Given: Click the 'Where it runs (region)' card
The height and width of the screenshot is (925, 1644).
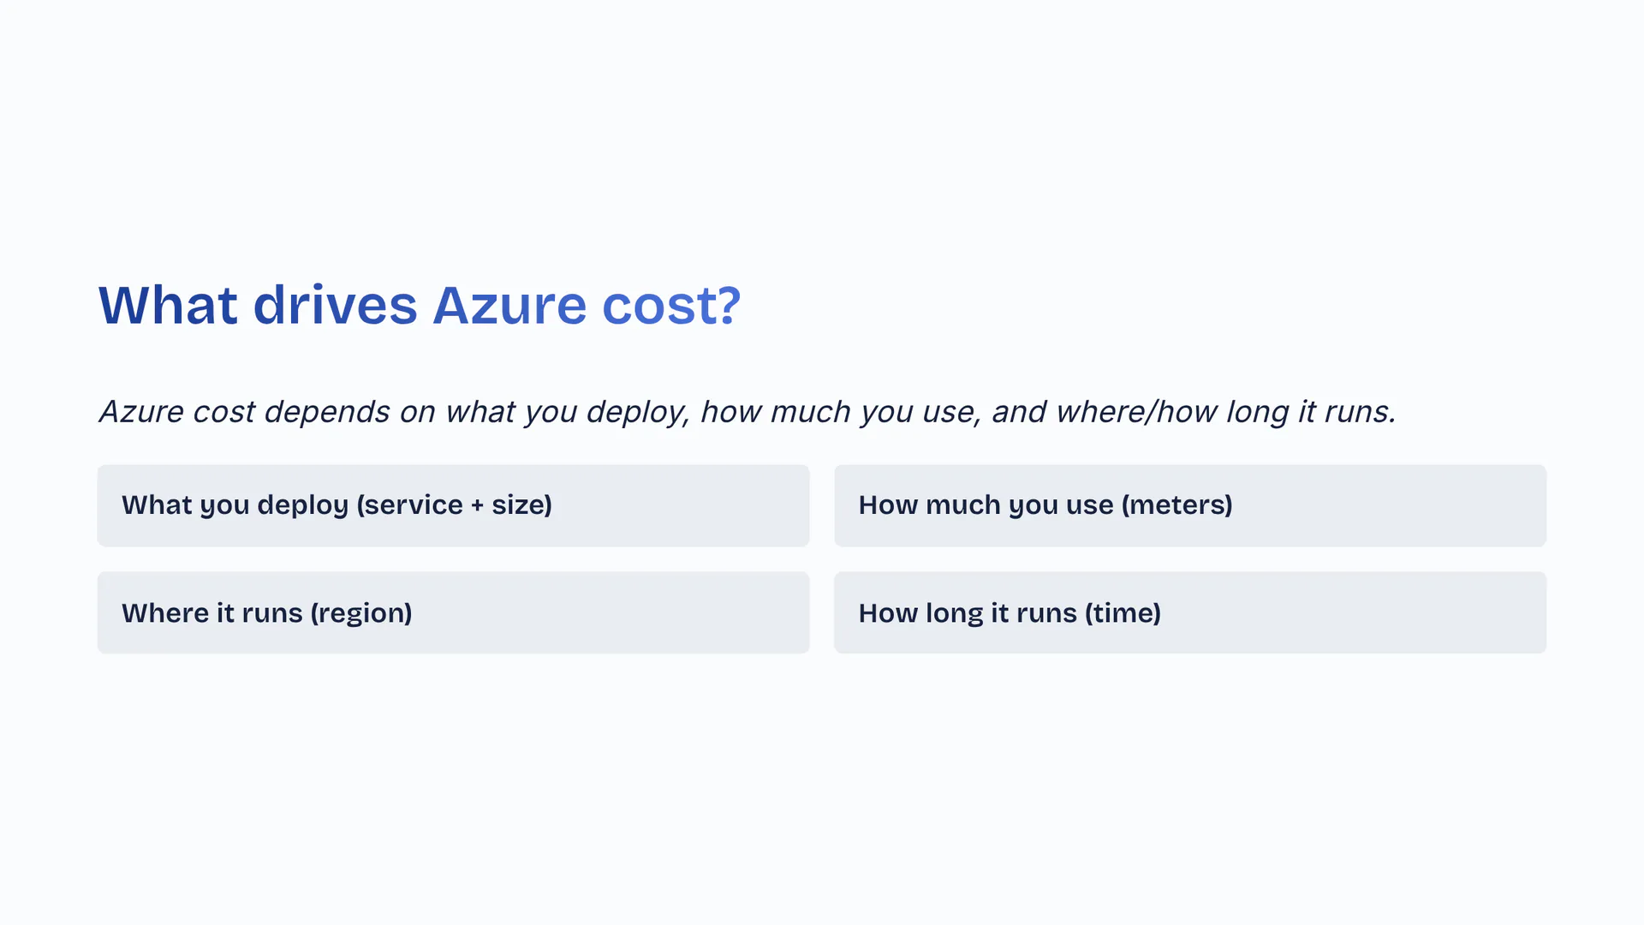Looking at the screenshot, I should click(x=453, y=612).
